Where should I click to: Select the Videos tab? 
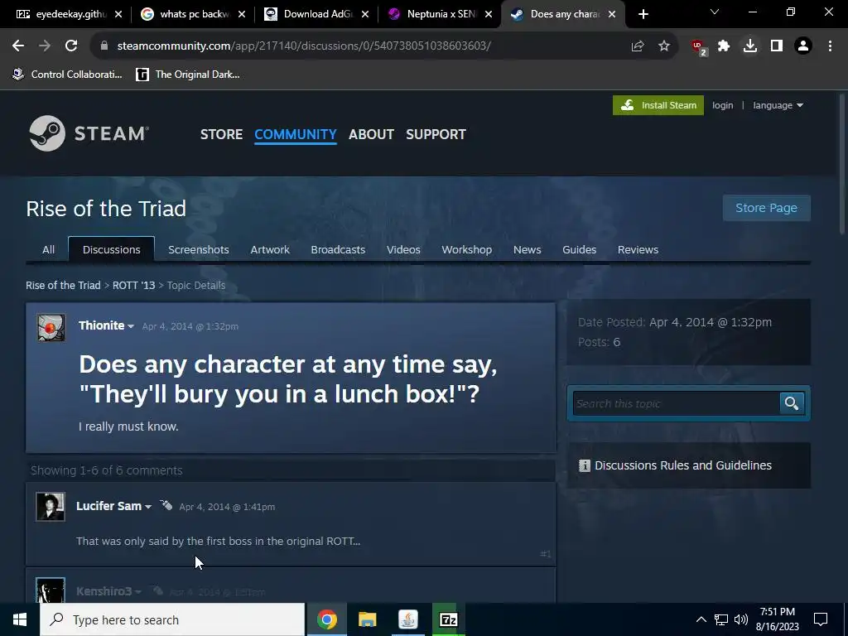403,250
